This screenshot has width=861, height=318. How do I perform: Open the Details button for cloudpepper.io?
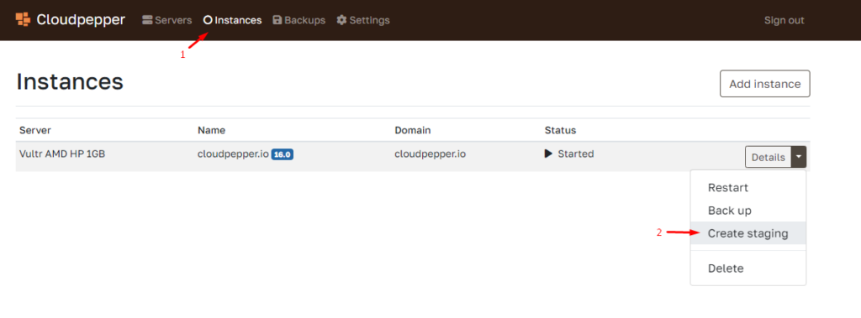click(769, 157)
